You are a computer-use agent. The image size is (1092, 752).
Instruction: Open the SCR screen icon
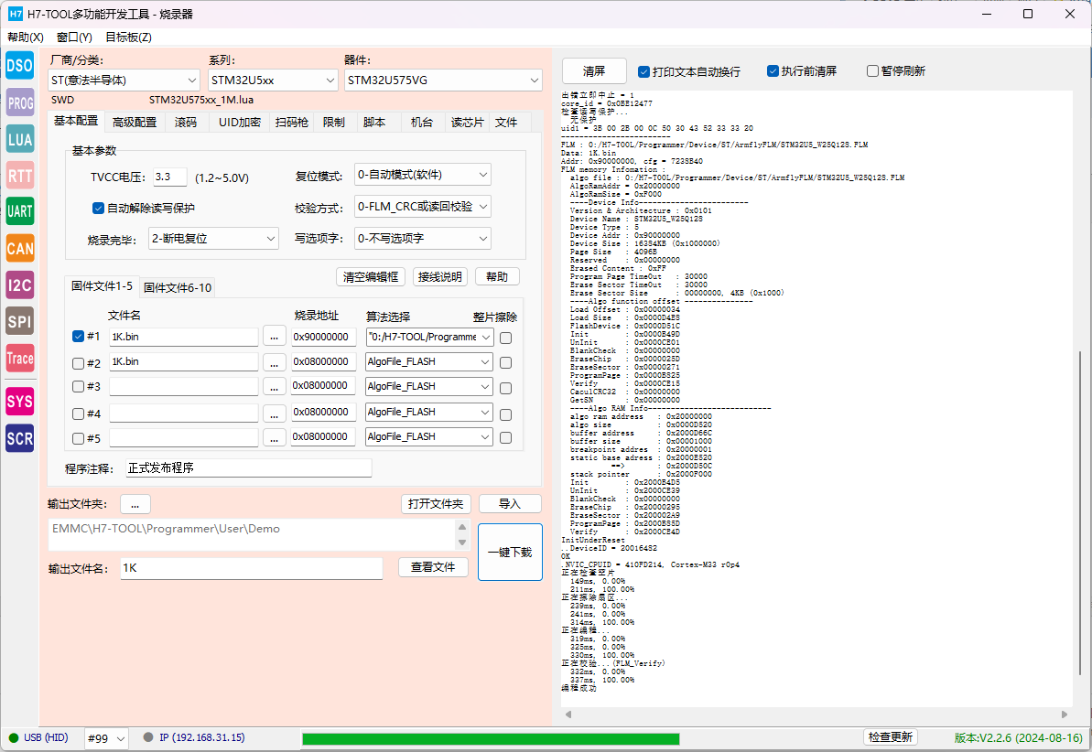pyautogui.click(x=19, y=439)
